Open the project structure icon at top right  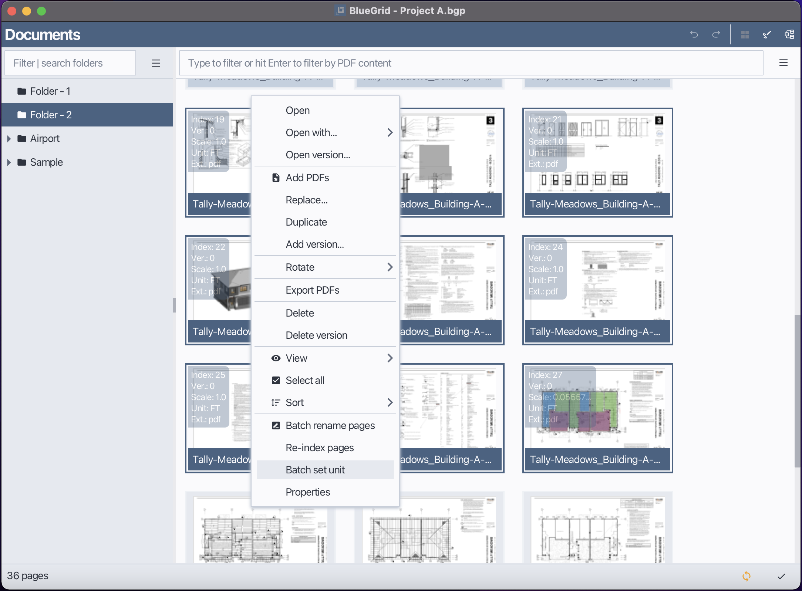coord(789,34)
